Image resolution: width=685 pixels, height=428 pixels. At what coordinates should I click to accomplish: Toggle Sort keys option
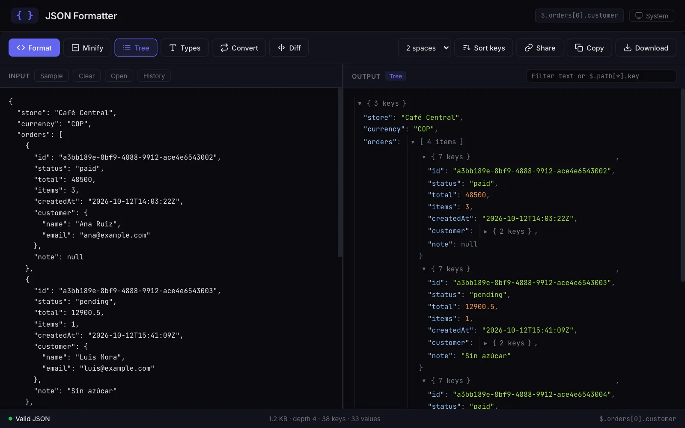click(484, 48)
